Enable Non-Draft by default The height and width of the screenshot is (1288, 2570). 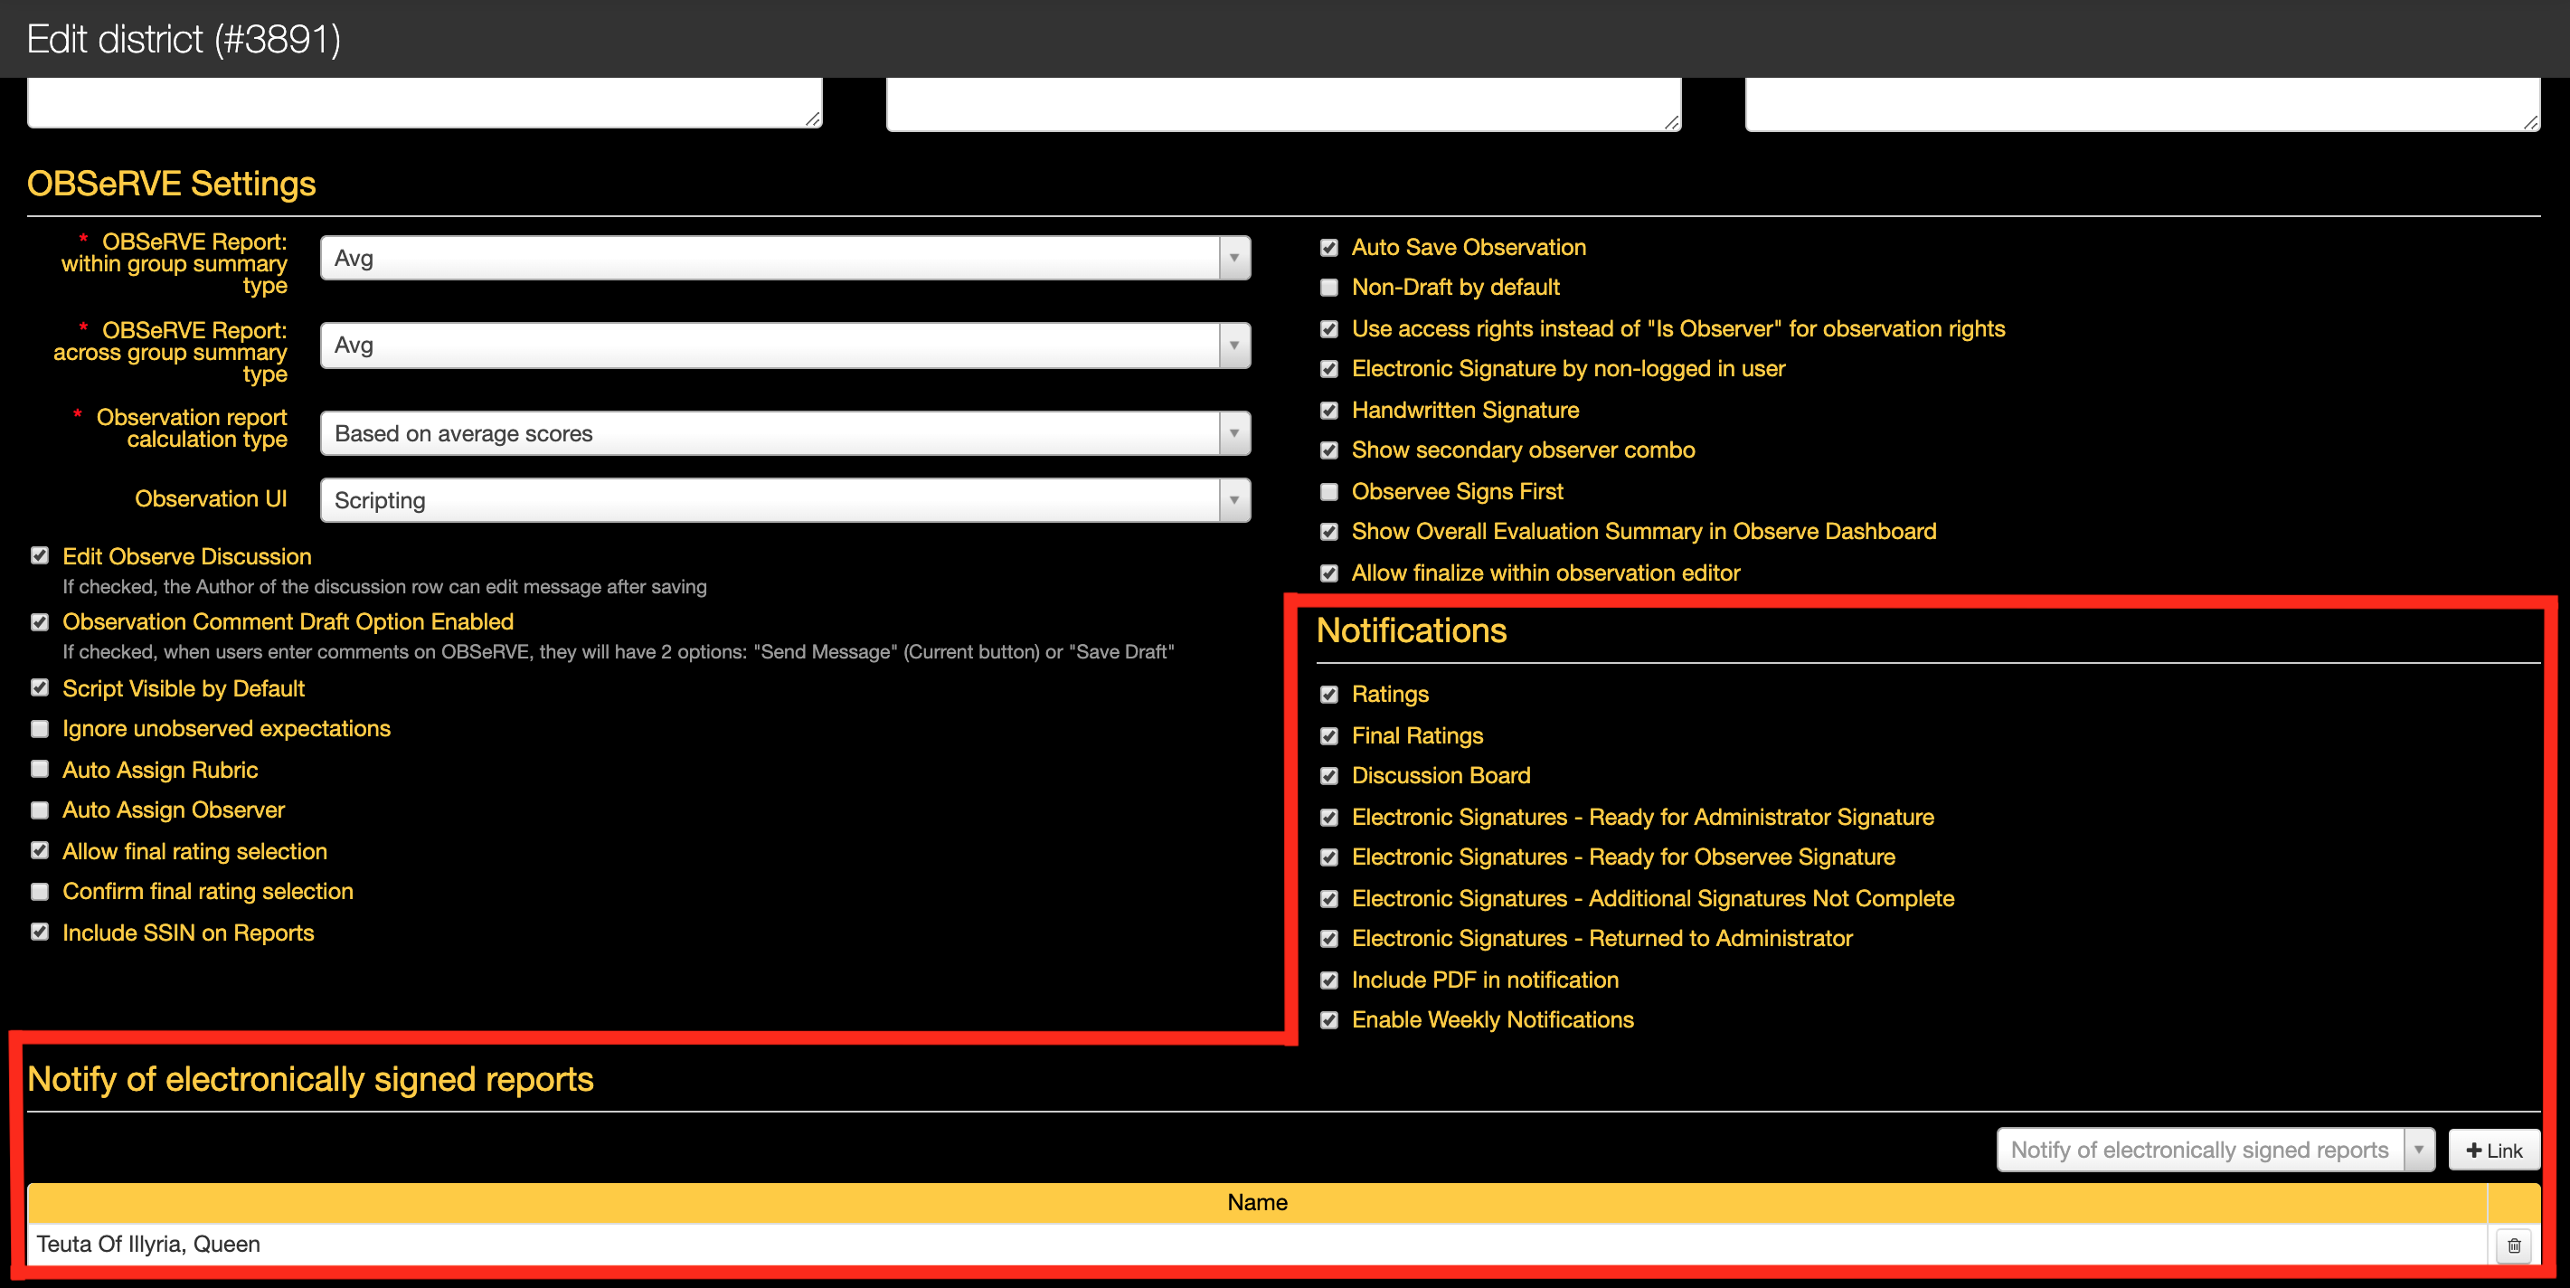(x=1329, y=288)
